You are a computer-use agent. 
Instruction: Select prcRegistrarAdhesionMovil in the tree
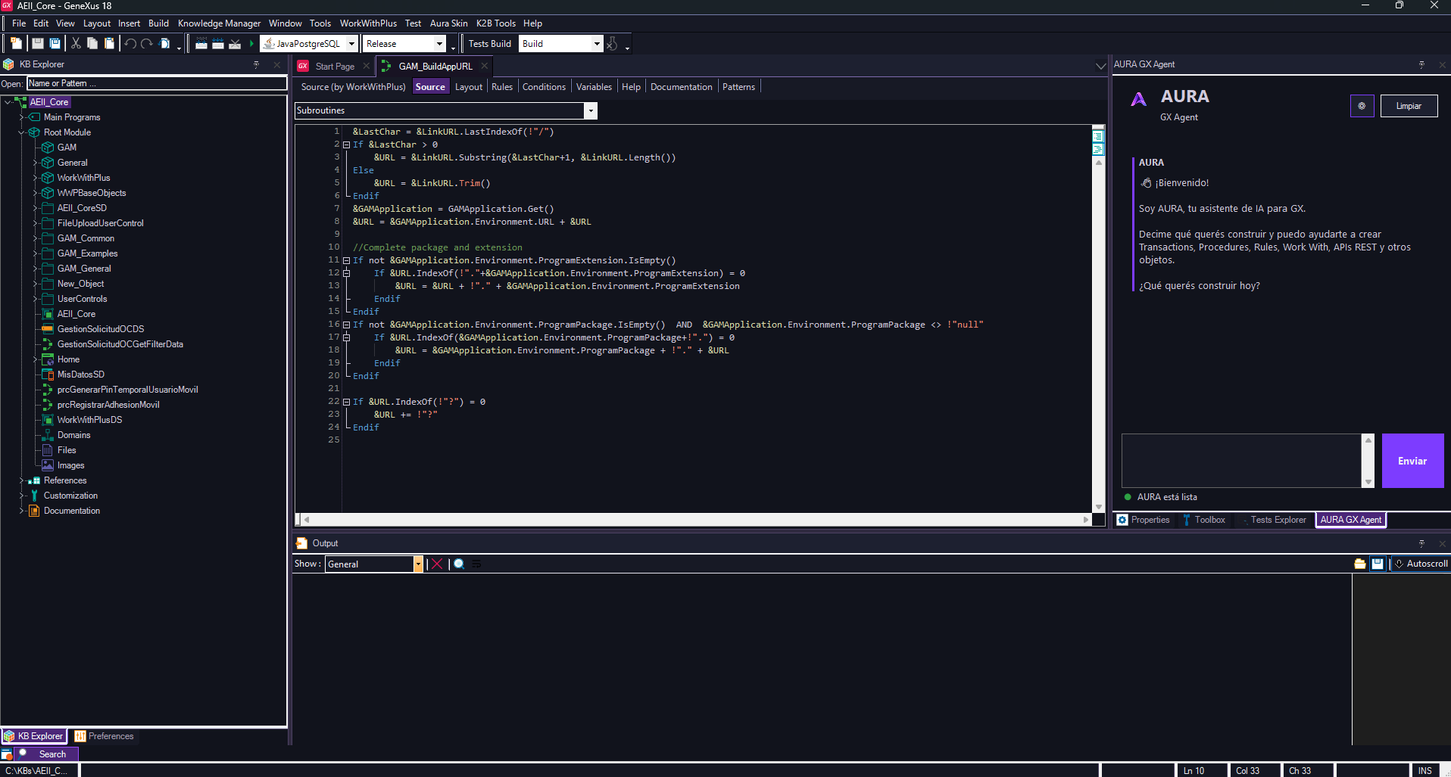(x=108, y=405)
